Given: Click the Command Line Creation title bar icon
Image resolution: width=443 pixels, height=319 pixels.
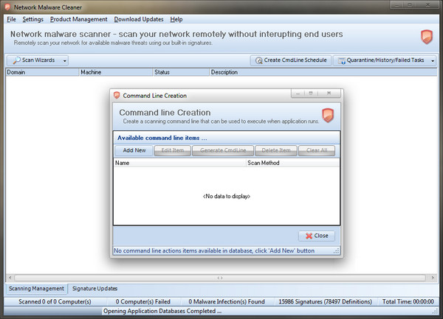Looking at the screenshot, I should coord(117,95).
